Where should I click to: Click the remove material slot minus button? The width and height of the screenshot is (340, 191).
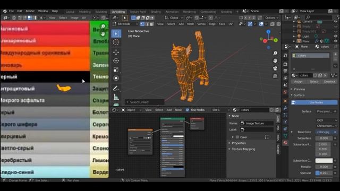point(335,59)
